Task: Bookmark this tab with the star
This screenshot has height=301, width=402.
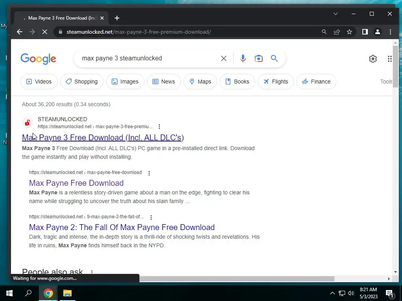Action: coord(349,32)
